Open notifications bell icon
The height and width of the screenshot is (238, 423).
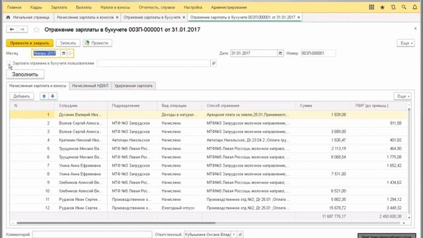(414, 7)
